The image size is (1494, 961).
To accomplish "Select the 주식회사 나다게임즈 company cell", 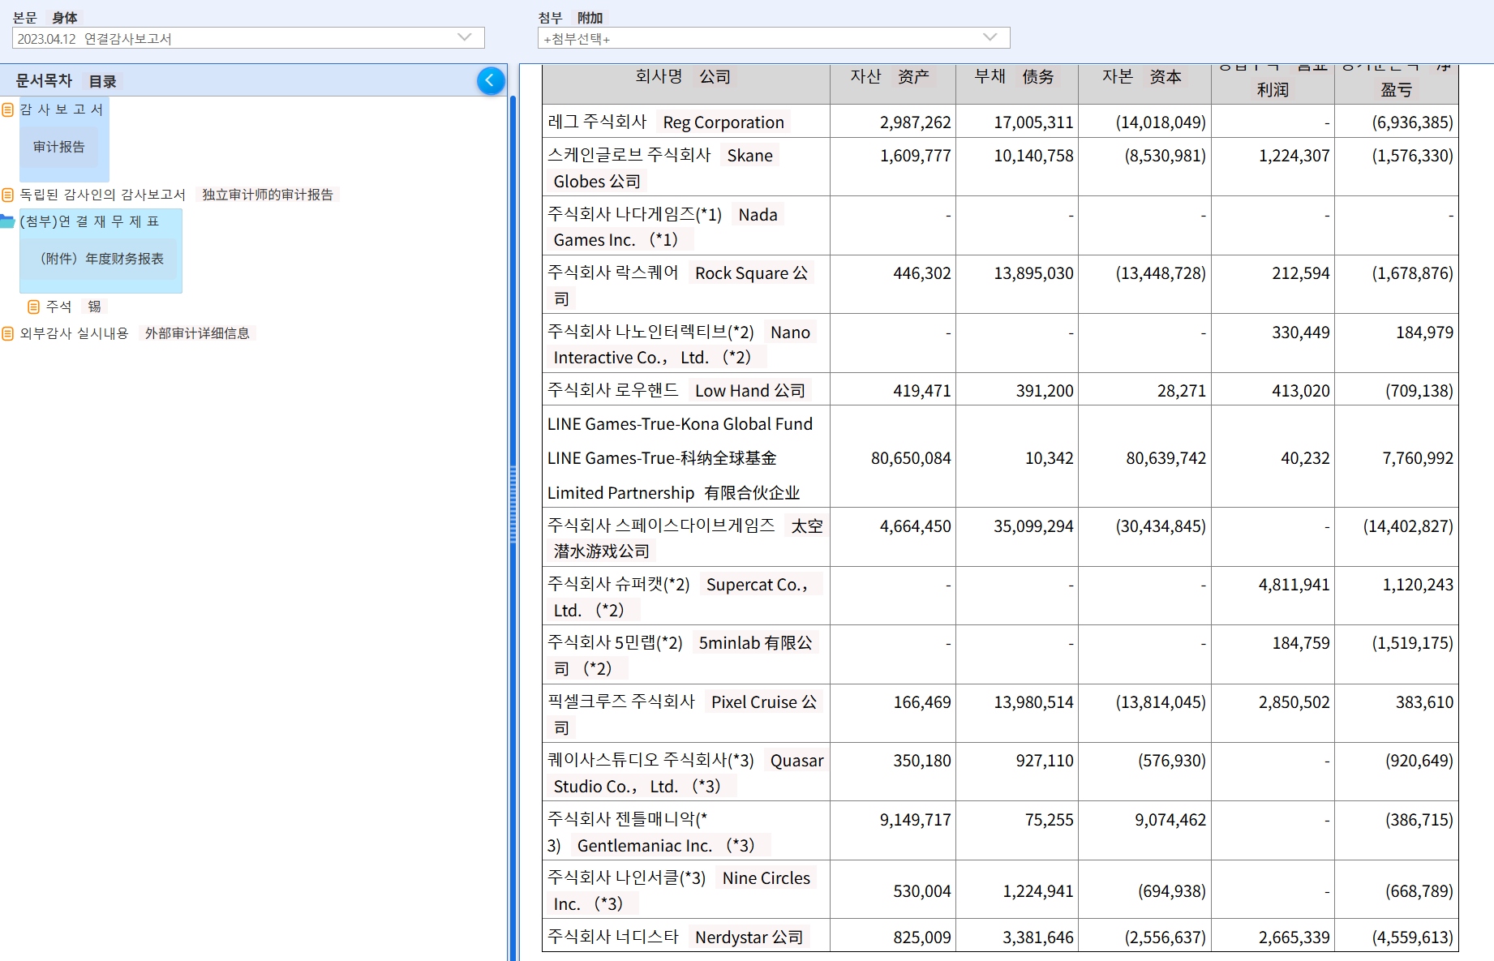I will (x=686, y=226).
